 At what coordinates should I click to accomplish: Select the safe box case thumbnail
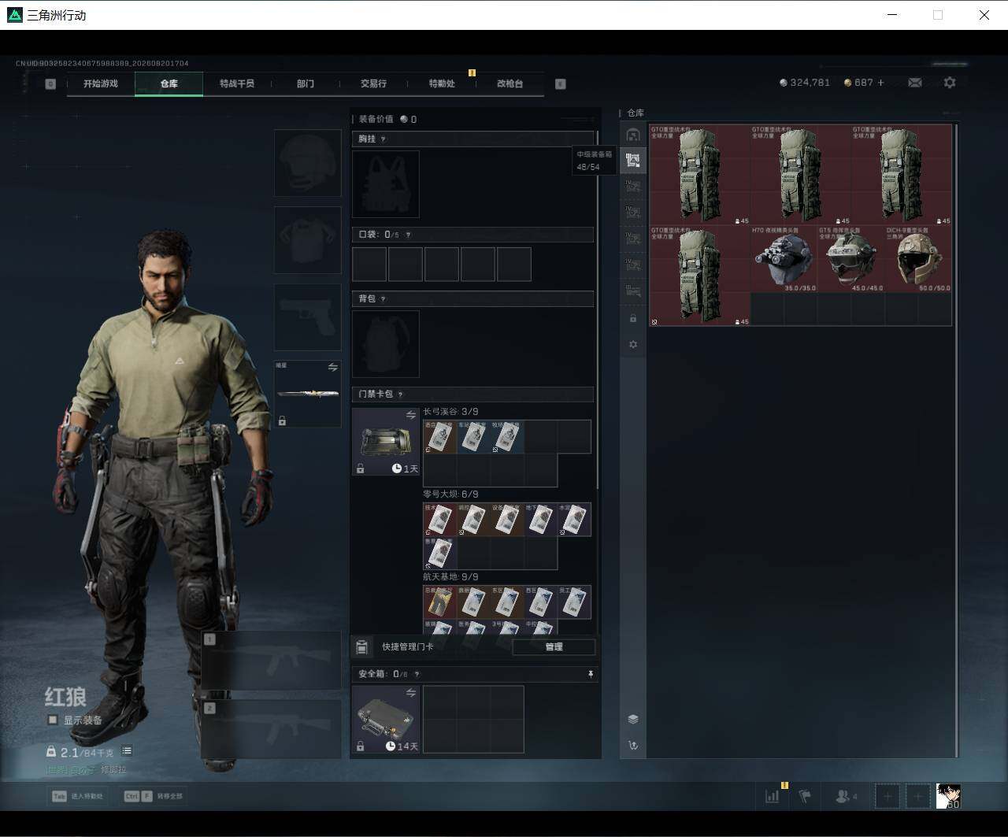point(386,719)
